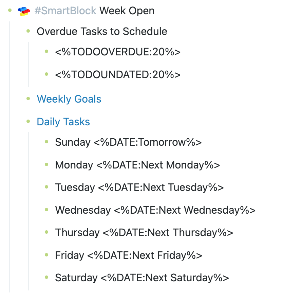Viewport: 283px width, 303px height.
Task: Click the bullet beside TODOUNDATED:20 block
Action: pyautogui.click(x=46, y=74)
